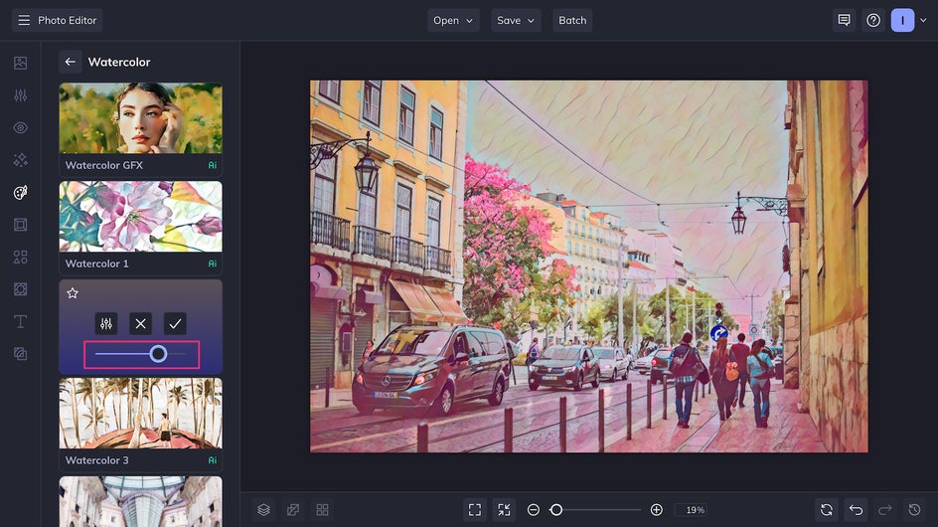Open the feedback comment icon
The height and width of the screenshot is (527, 938).
pos(844,20)
